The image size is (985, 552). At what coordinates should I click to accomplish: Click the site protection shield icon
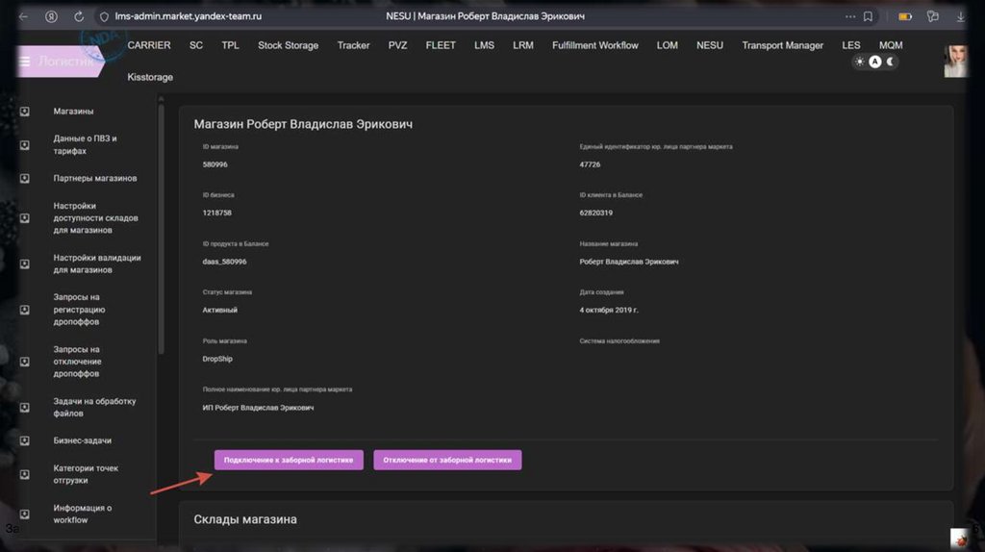pos(104,17)
